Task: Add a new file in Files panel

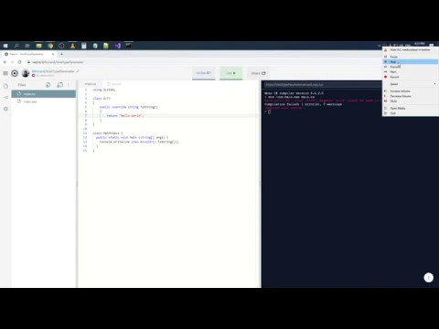Action: [x=48, y=85]
